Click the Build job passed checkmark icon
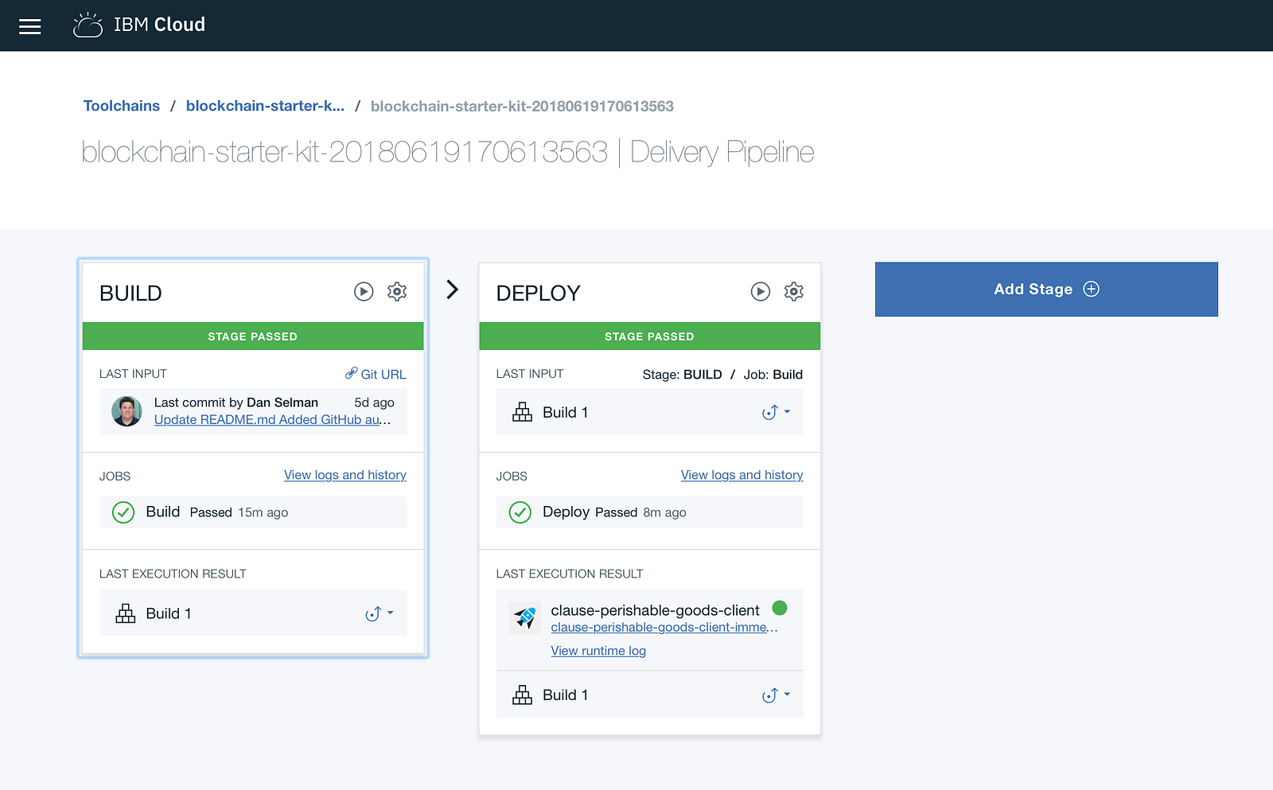The height and width of the screenshot is (790, 1273). pyautogui.click(x=123, y=512)
